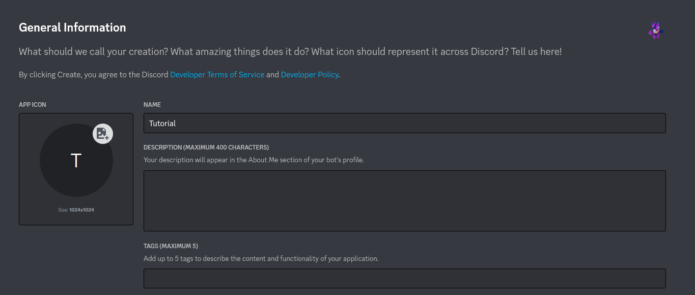The width and height of the screenshot is (695, 295).
Task: Focus the empty Tags input field
Action: (x=405, y=279)
